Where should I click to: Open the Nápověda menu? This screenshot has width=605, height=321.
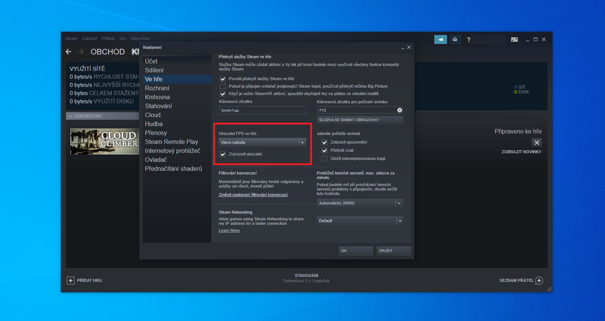pos(140,38)
